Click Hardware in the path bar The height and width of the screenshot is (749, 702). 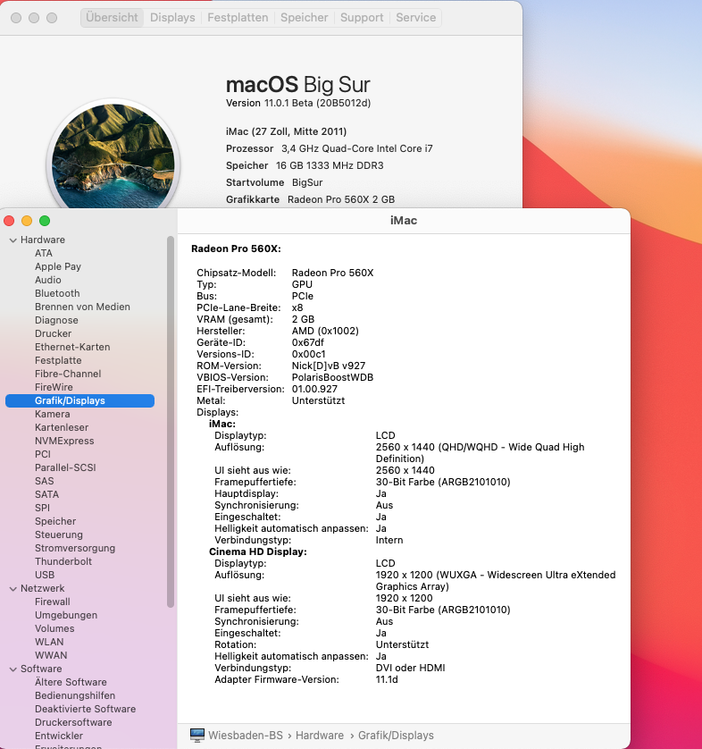pos(319,736)
